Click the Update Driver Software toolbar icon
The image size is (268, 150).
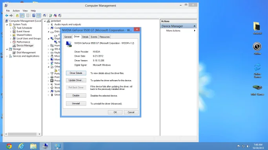51,16
